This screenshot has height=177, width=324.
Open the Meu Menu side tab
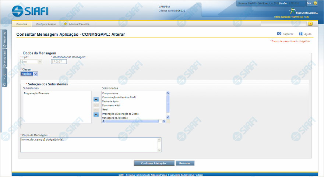point(5,39)
